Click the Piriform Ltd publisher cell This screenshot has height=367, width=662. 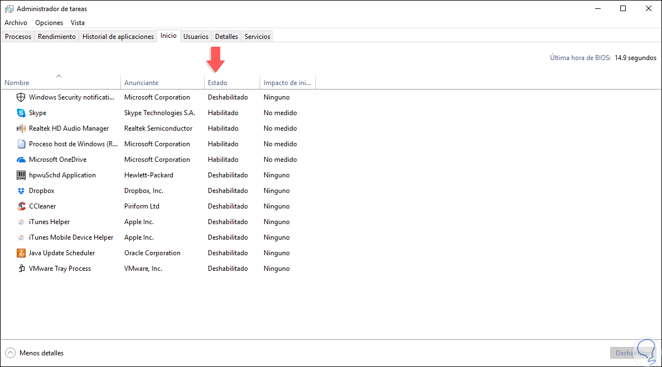142,206
